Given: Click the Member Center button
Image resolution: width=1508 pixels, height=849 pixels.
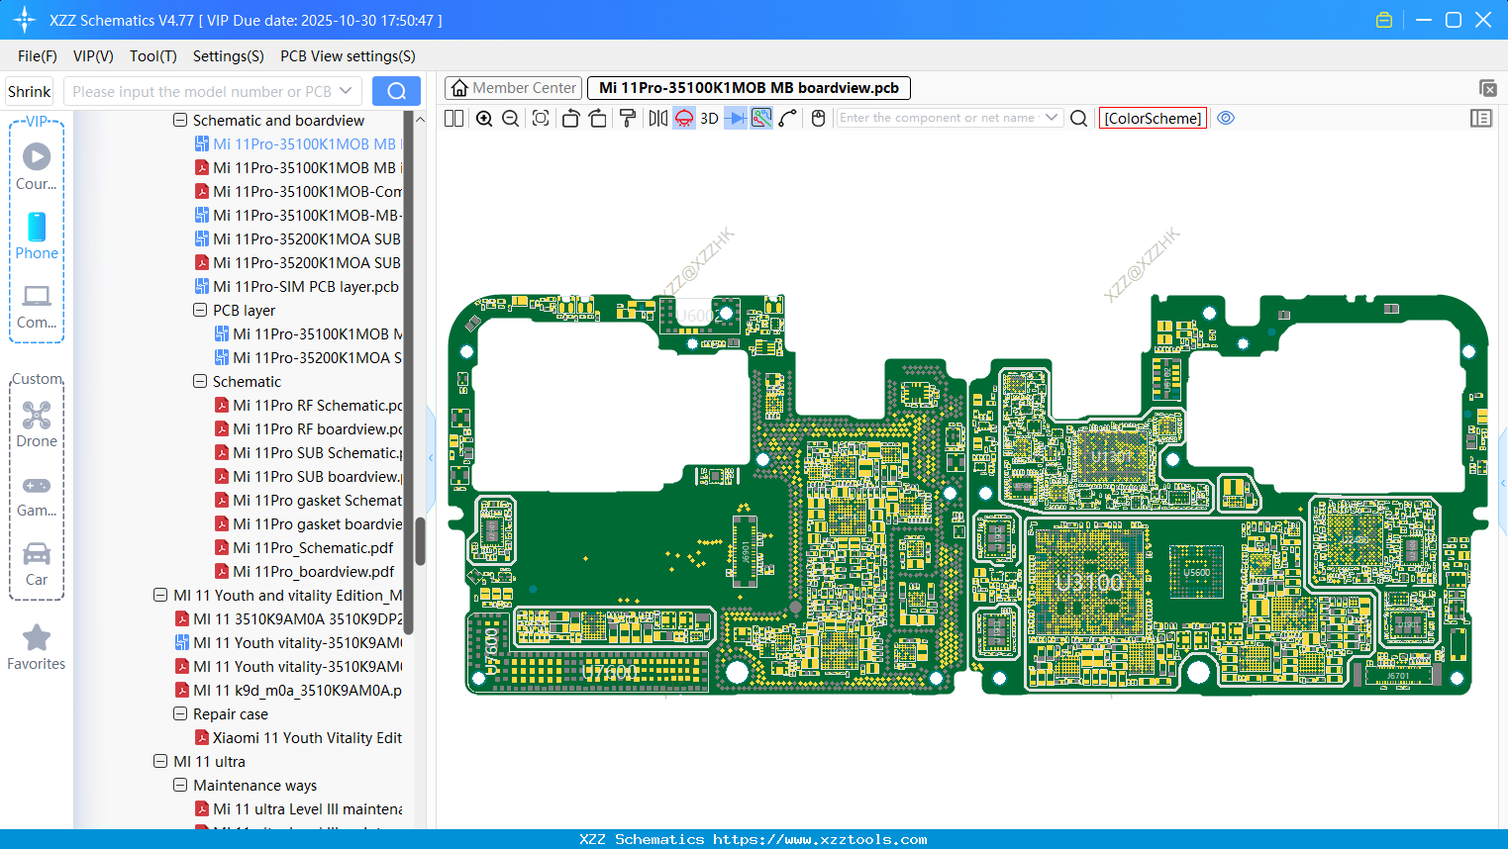Looking at the screenshot, I should 513,87.
